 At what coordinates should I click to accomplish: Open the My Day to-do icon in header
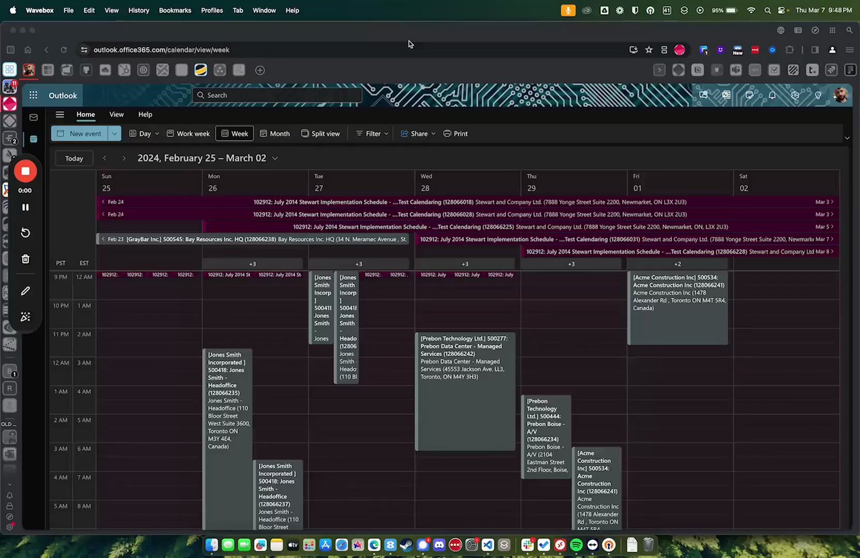pos(750,95)
